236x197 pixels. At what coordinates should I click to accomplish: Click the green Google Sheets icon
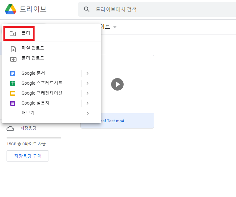(13, 83)
